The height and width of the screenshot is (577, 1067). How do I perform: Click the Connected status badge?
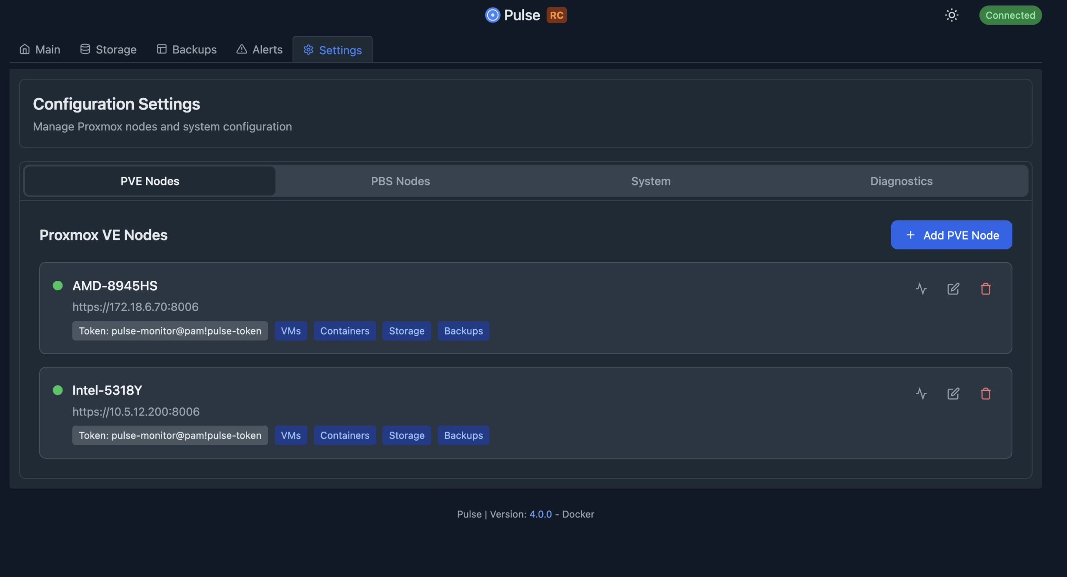(x=1010, y=15)
